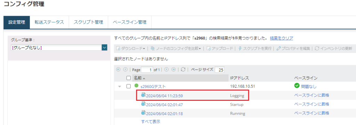
Task: Switch to the スクリプト管理 tab
Action: [x=88, y=22]
